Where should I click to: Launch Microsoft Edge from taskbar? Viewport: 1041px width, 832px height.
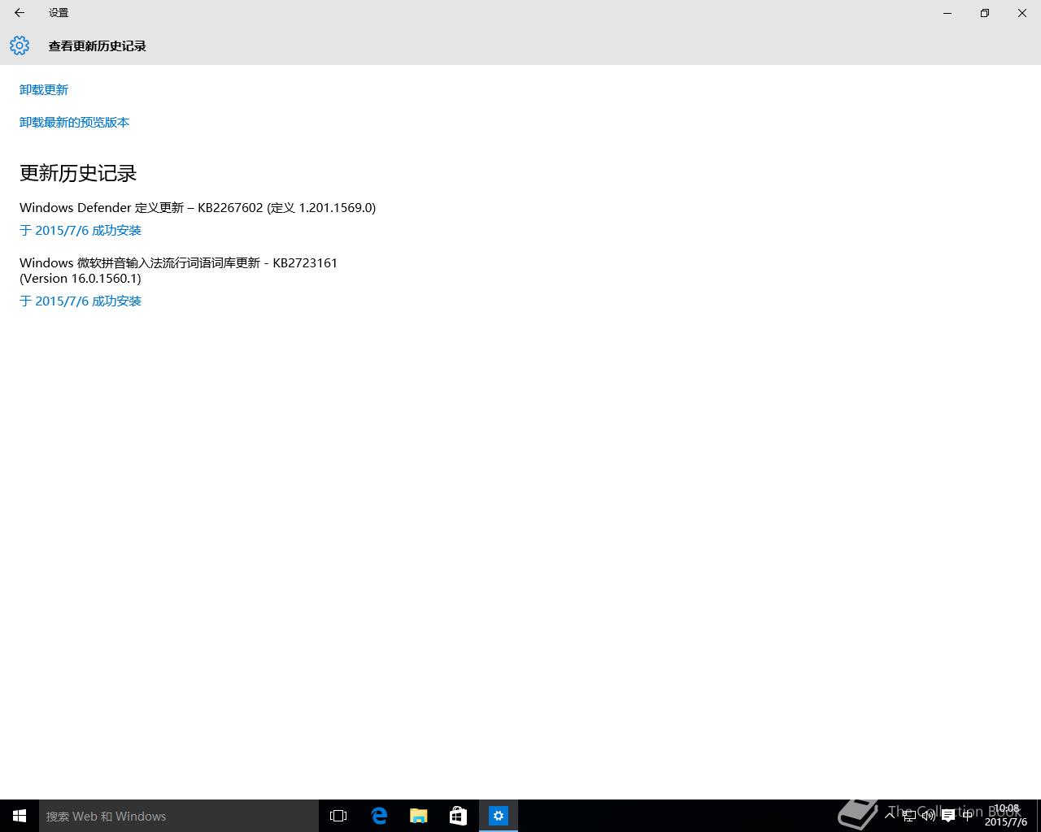[x=379, y=816]
